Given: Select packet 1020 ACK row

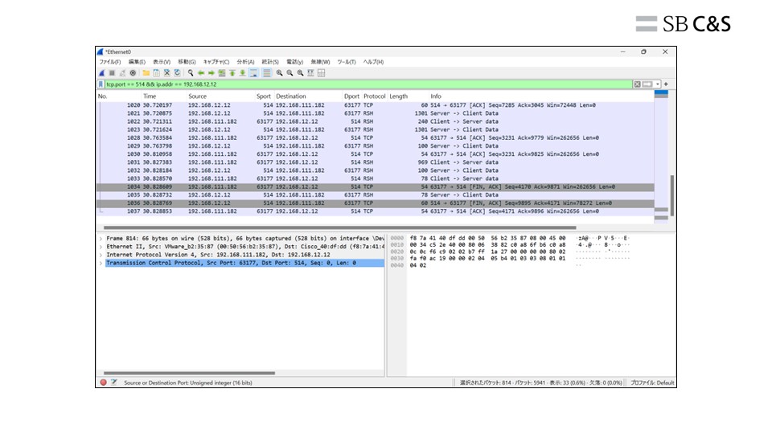Looking at the screenshot, I should coord(376,105).
